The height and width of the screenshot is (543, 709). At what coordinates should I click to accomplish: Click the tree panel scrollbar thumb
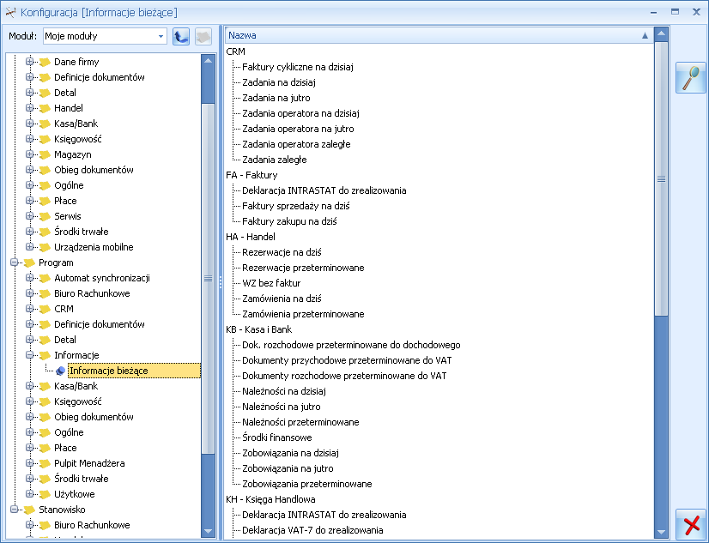[x=208, y=278]
